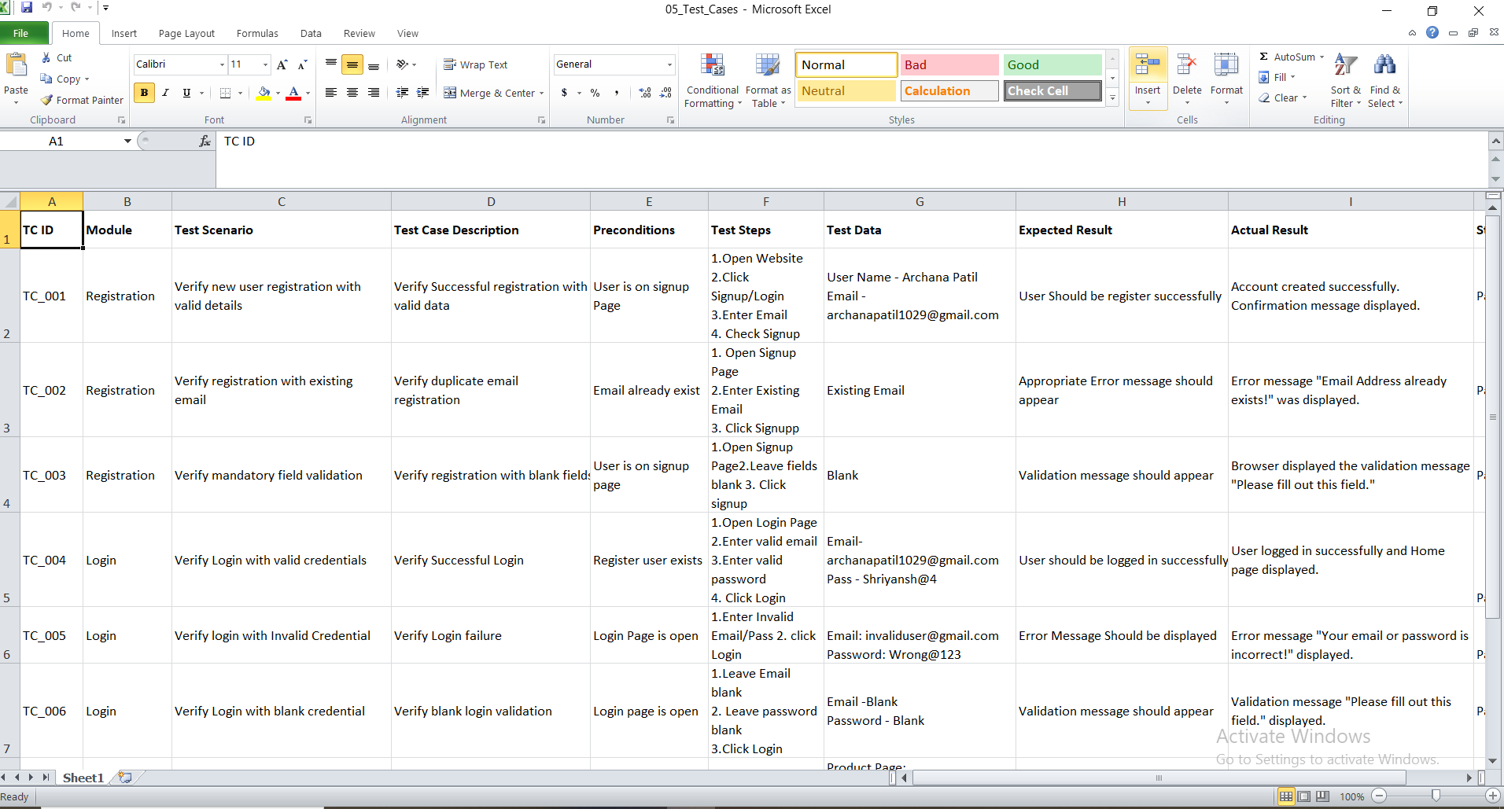Toggle Align Text Left
The width and height of the screenshot is (1504, 809).
click(331, 93)
